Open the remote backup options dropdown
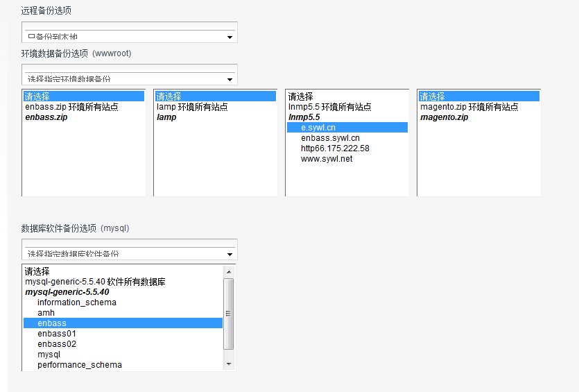 coord(129,37)
